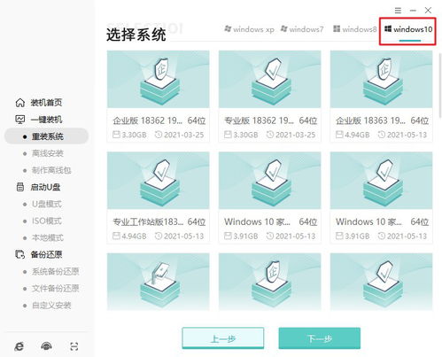Click the monitor icon beside 一键装机
Screen dimensions: 442x357
point(20,120)
